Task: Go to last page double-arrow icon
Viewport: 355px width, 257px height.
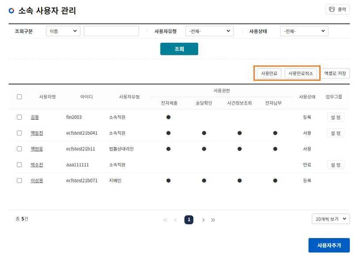Action: [213, 220]
